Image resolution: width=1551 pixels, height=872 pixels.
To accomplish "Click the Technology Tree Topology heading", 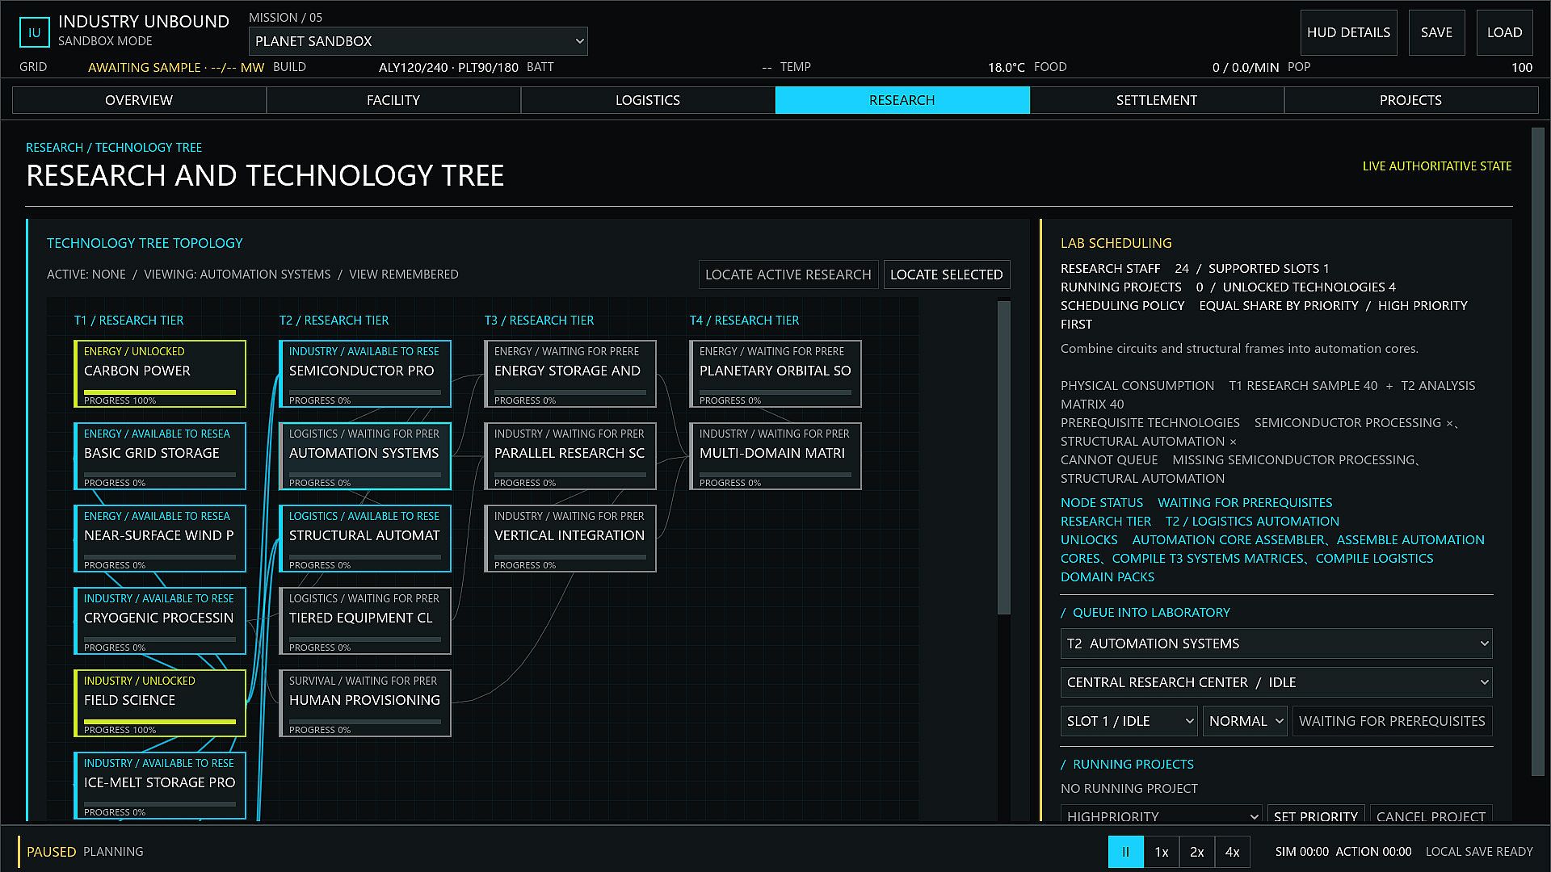I will tap(145, 243).
